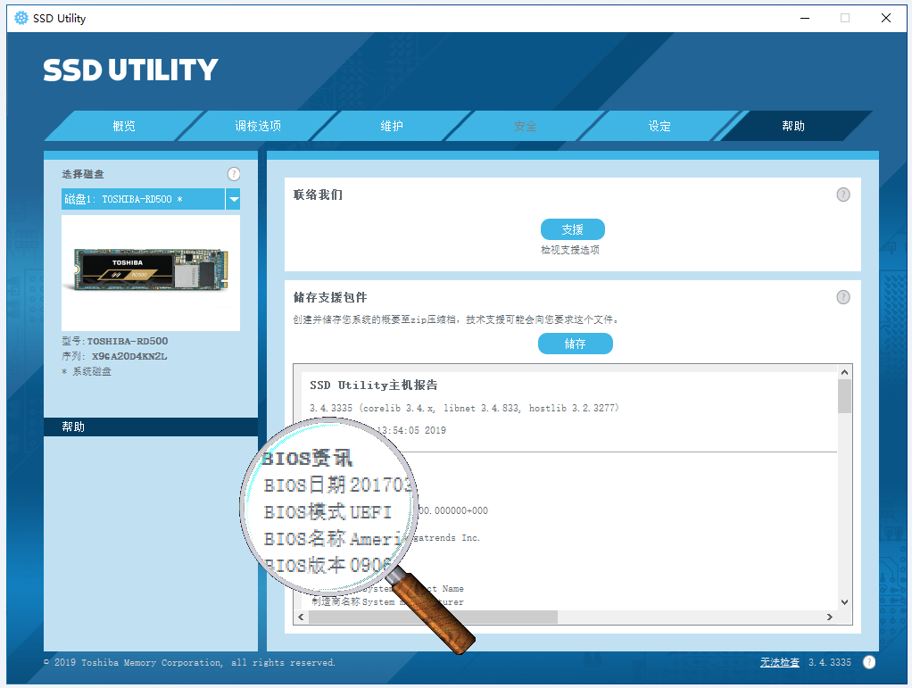Image resolution: width=912 pixels, height=688 pixels.
Task: Open help icon beside 选择磁盘
Action: (233, 174)
